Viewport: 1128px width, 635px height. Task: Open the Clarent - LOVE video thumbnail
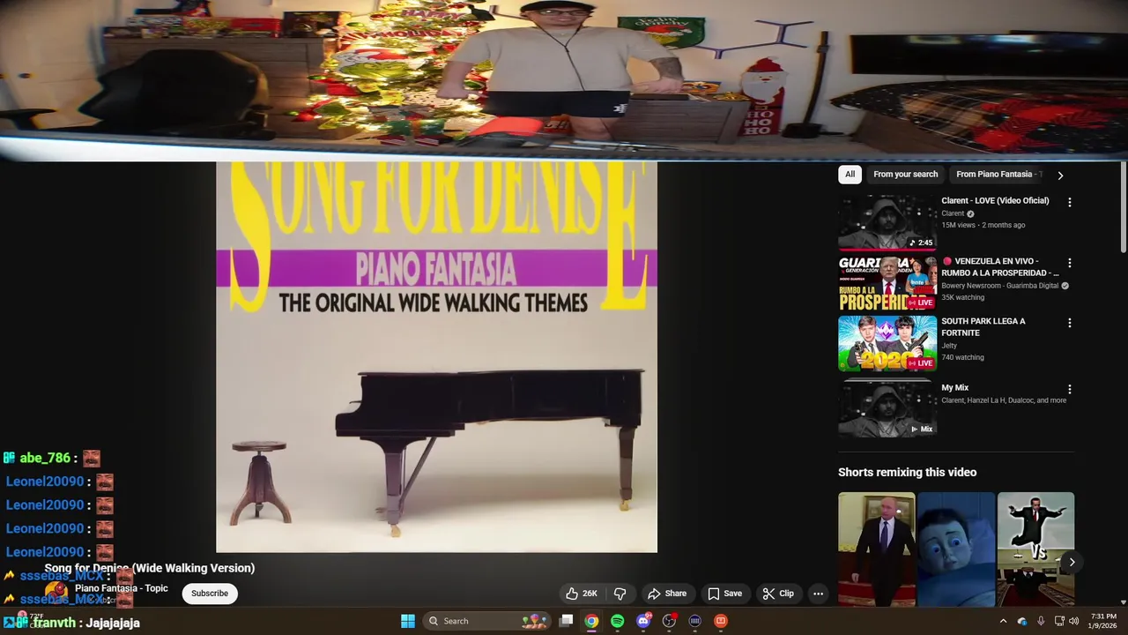(887, 223)
